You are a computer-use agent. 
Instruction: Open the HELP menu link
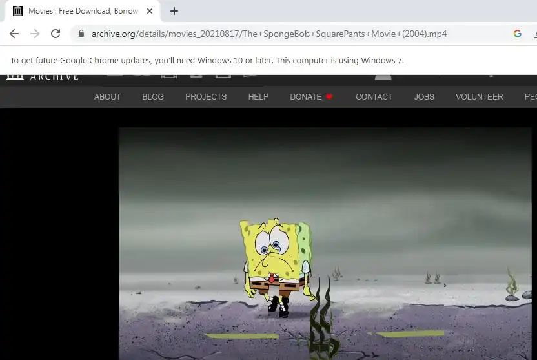point(258,97)
